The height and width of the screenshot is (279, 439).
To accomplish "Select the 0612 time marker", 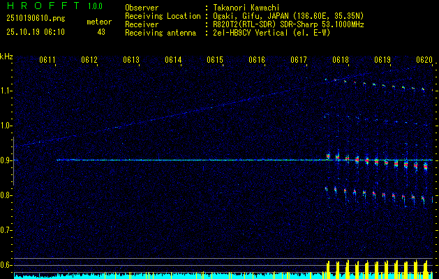I will (89, 61).
